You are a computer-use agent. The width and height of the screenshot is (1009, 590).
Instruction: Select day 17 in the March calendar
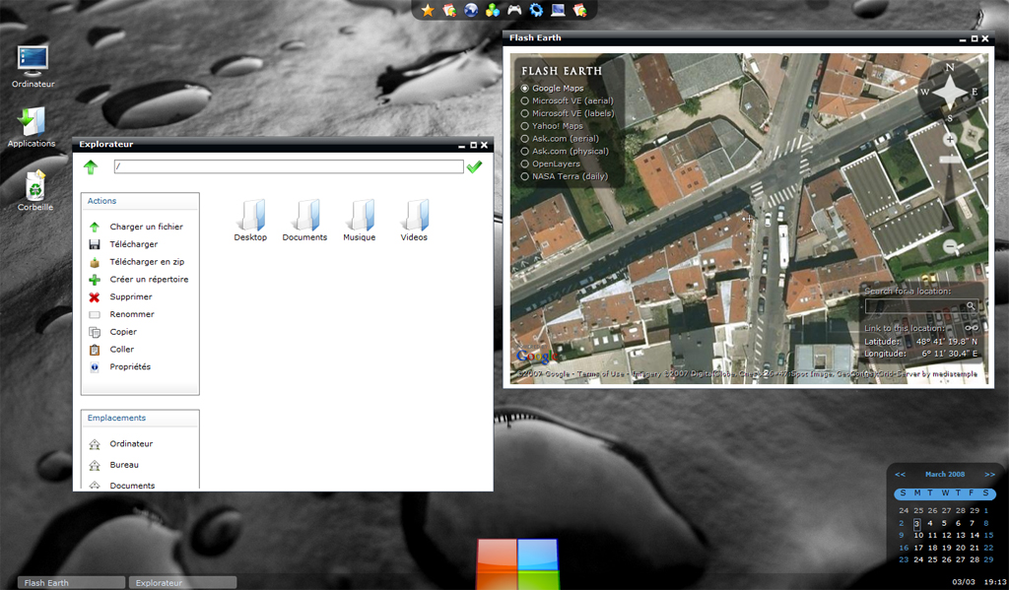pos(918,548)
